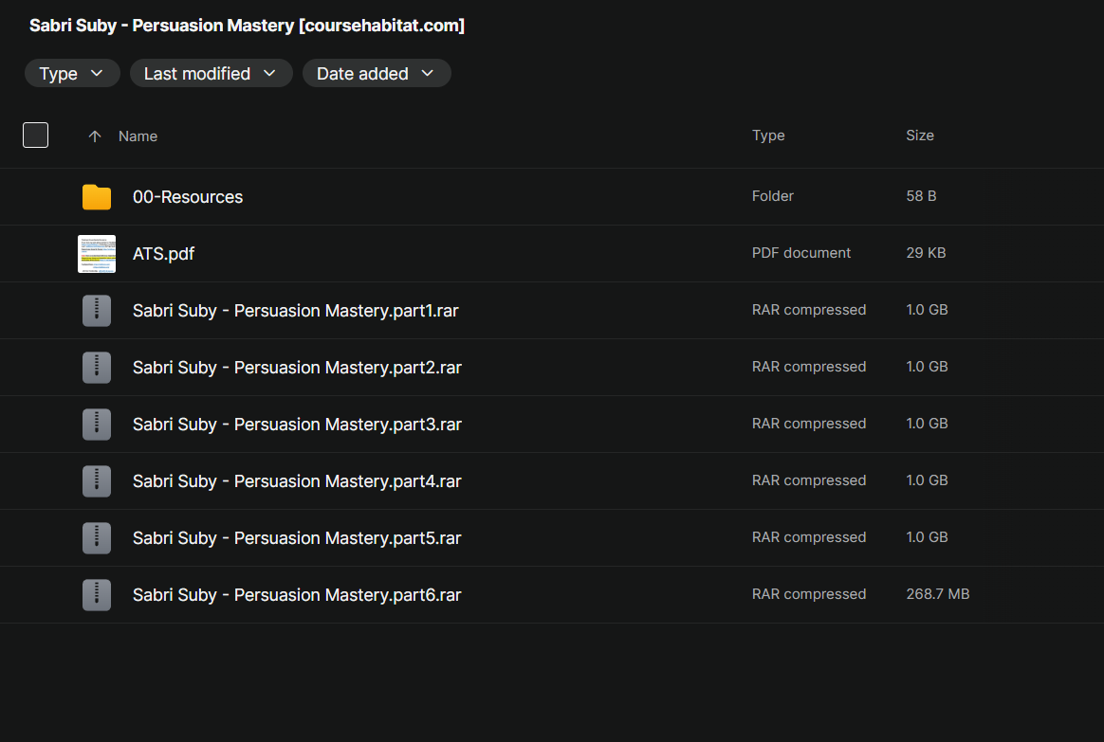Open the Date added filter dropdown
Viewport: 1104px width, 742px height.
[x=376, y=73]
